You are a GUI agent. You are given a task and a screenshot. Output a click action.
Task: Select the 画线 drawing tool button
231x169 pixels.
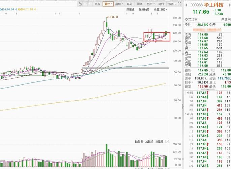[x=140, y=4]
